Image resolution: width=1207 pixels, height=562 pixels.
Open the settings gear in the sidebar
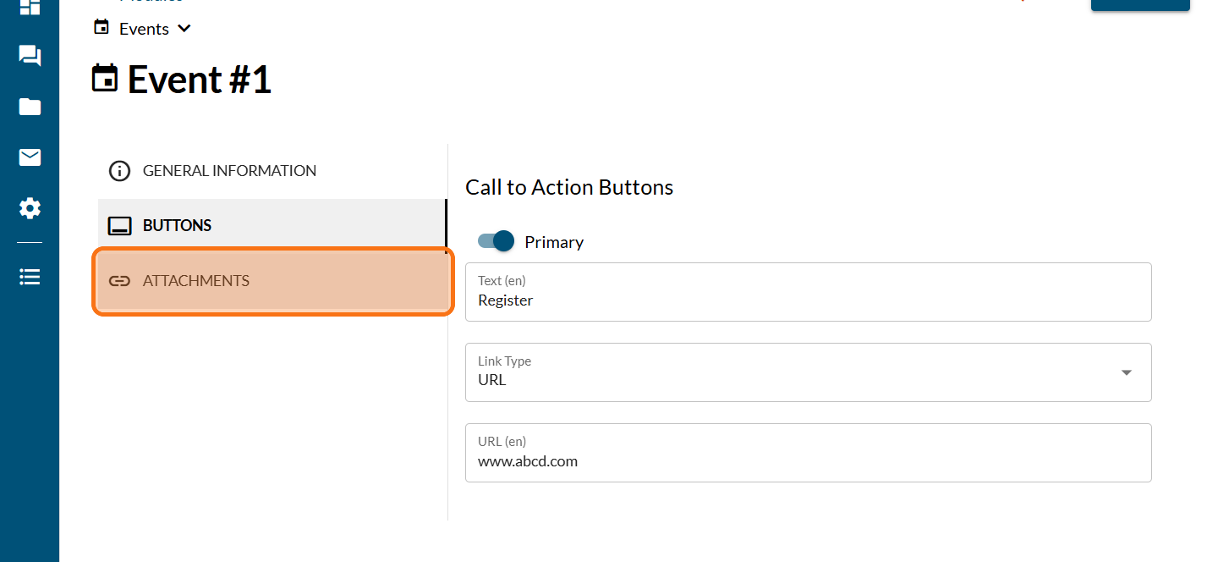click(x=30, y=208)
